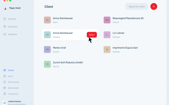Image resolution: width=169 pixels, height=105 pixels.
Task: Click the Juliette Dubois JD profile avatar
Action: tap(4, 103)
